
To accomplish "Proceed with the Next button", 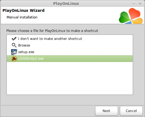I will [x=106, y=111].
